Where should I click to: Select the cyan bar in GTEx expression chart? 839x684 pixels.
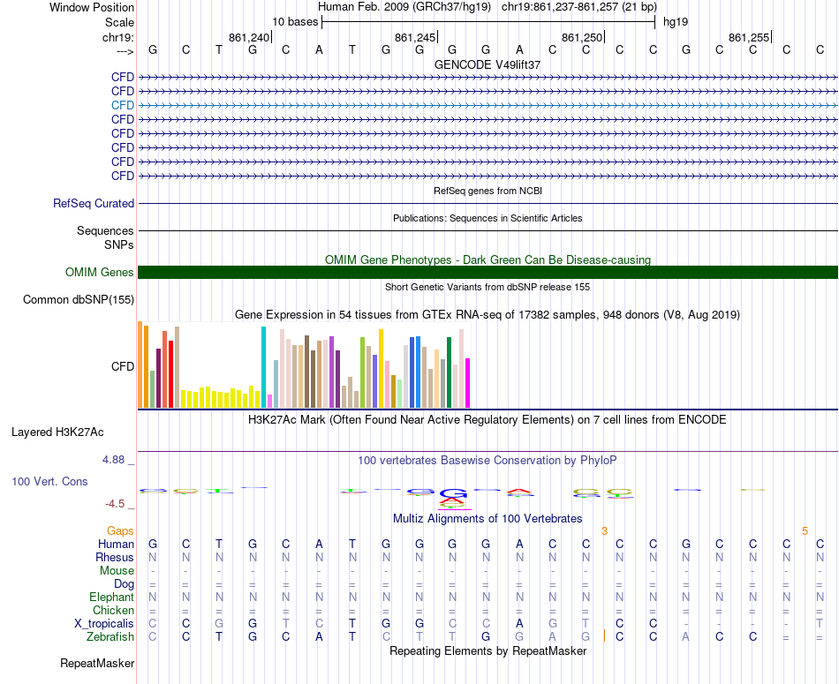click(263, 366)
